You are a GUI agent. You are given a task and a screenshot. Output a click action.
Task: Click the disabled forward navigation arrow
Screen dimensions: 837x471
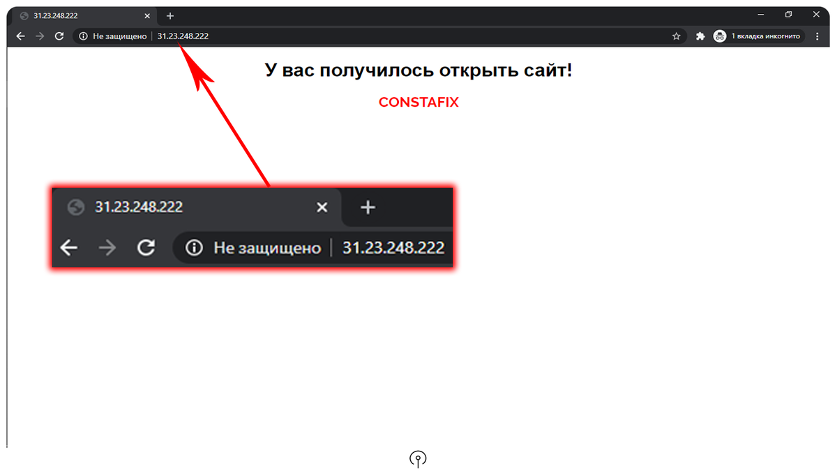(x=39, y=36)
